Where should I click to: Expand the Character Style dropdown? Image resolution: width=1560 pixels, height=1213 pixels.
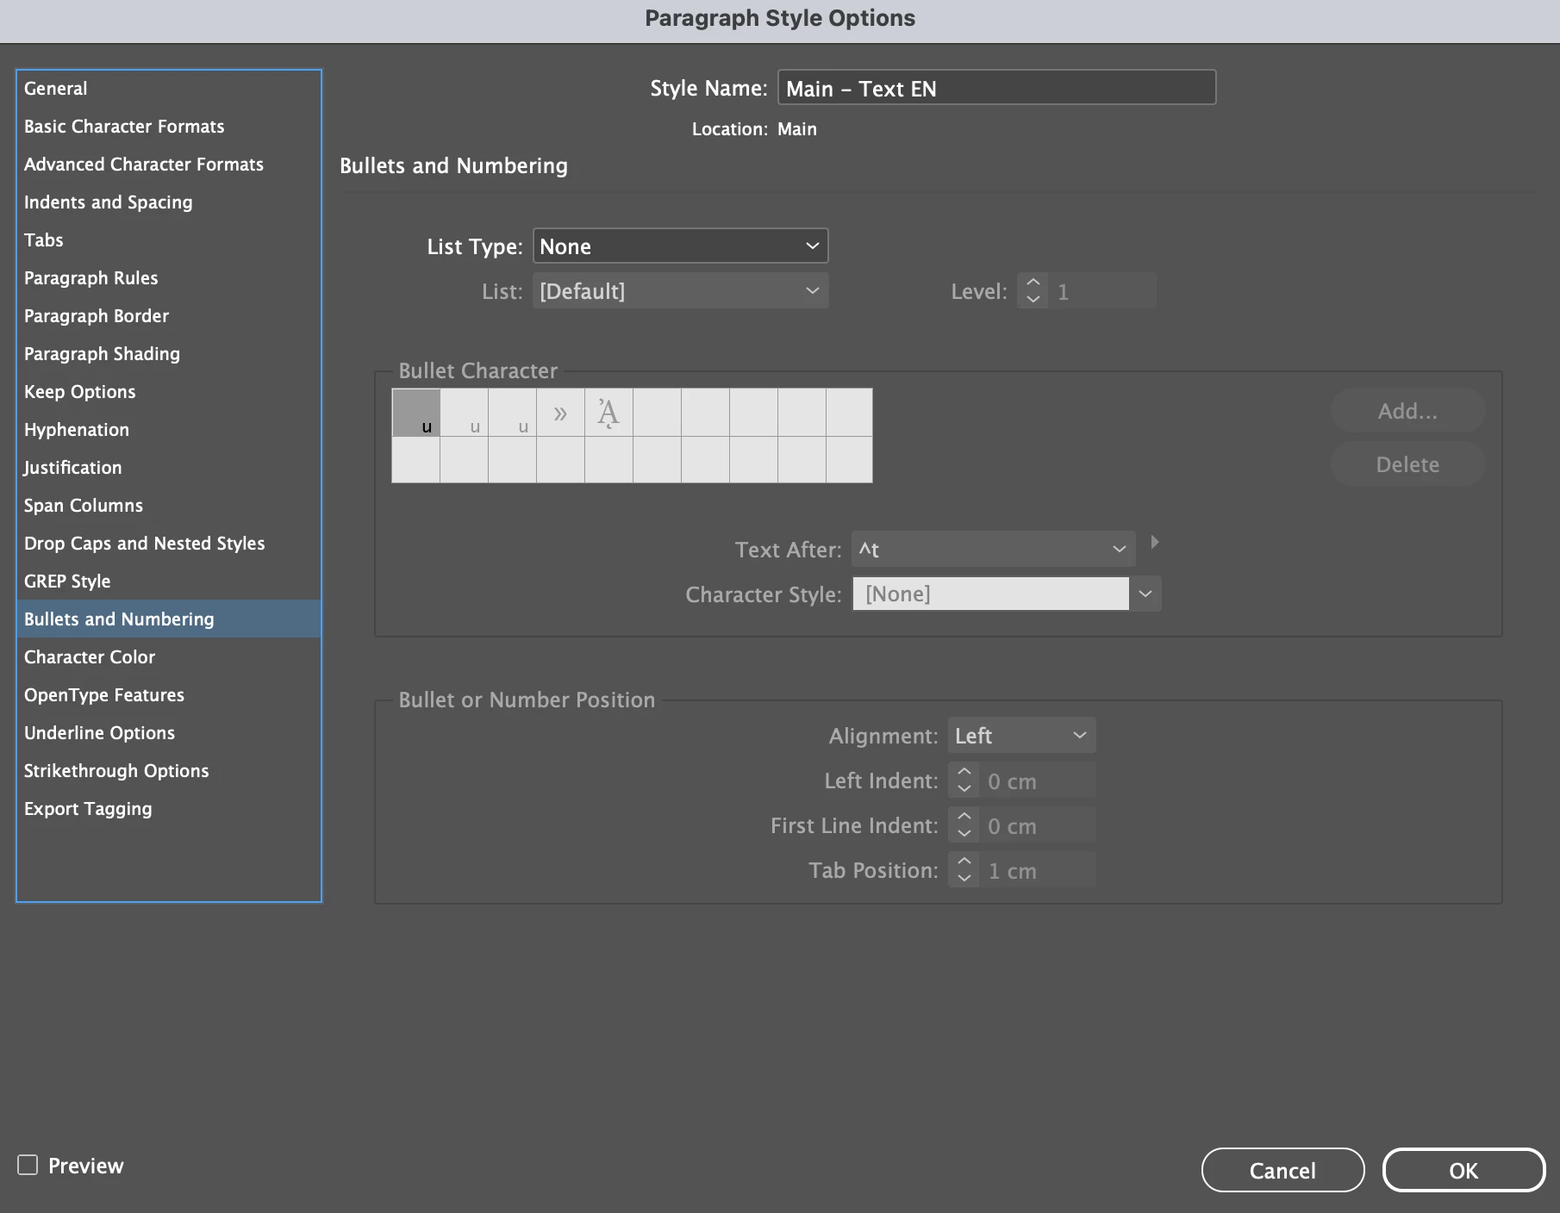1145,594
